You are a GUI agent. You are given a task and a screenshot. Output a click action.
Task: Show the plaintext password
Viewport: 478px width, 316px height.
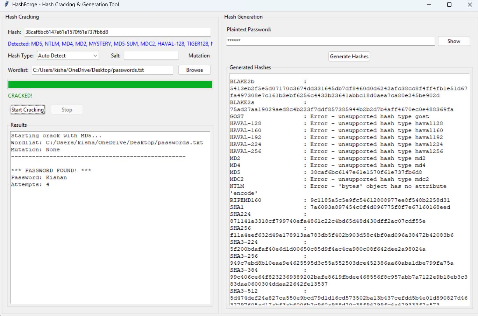pyautogui.click(x=454, y=41)
